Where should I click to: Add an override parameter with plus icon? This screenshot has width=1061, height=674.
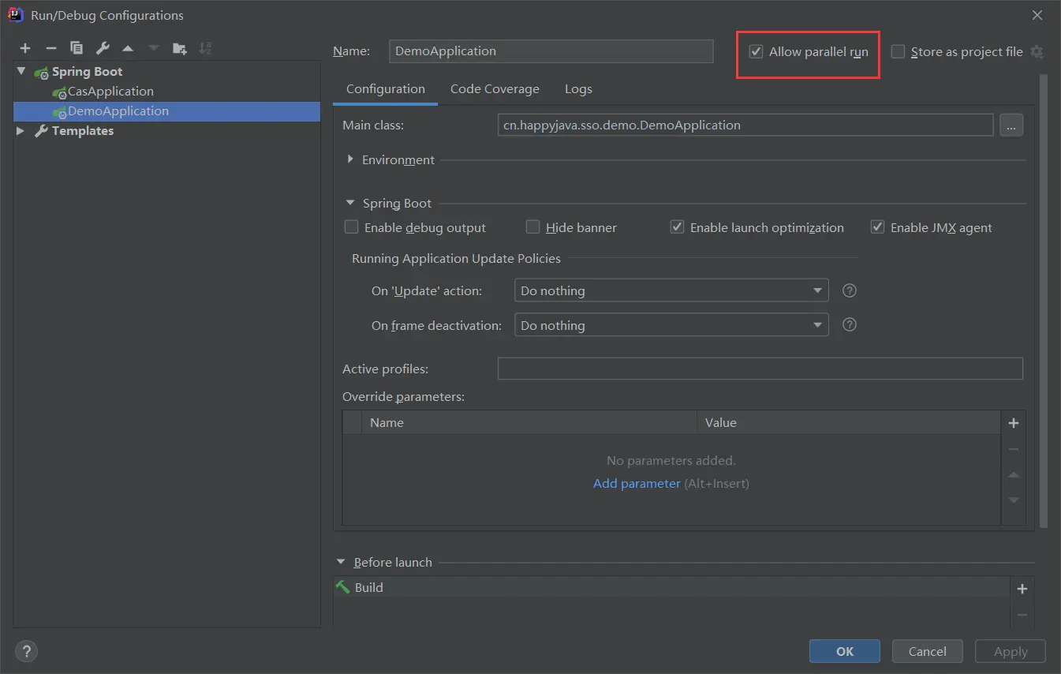pos(1014,423)
